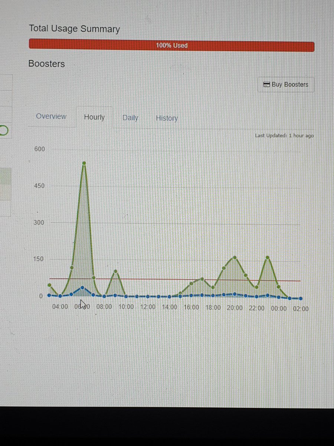This screenshot has height=446, width=334.
Task: Click the 150 y-axis label
Action: [39, 259]
